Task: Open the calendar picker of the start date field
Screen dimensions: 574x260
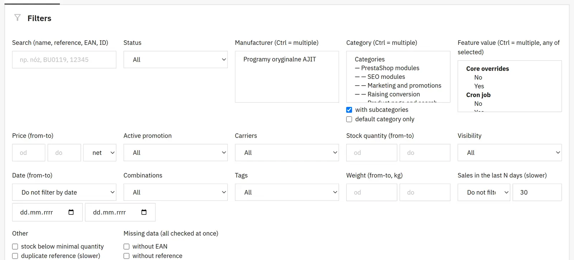Action: [x=71, y=212]
